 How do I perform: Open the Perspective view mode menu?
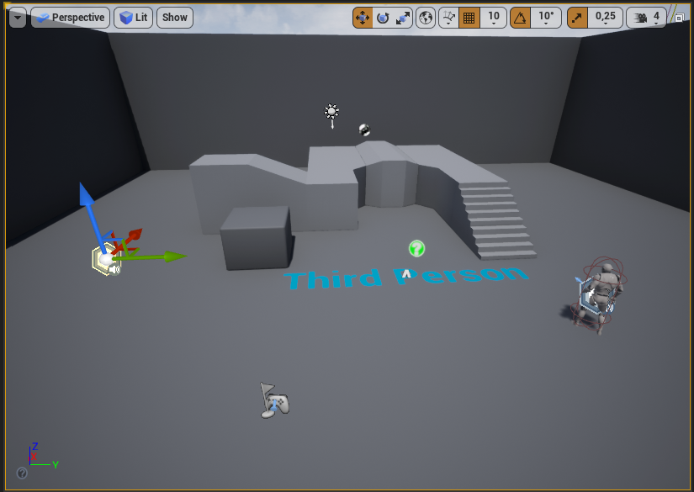[x=71, y=18]
